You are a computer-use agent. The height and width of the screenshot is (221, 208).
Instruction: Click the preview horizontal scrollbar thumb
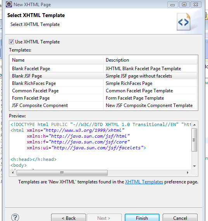(x=62, y=173)
